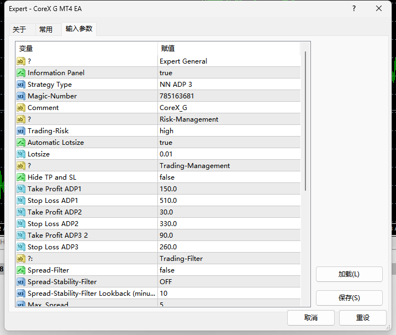Click the string icon of Risk-Management row
The width and height of the screenshot is (396, 335).
point(21,119)
